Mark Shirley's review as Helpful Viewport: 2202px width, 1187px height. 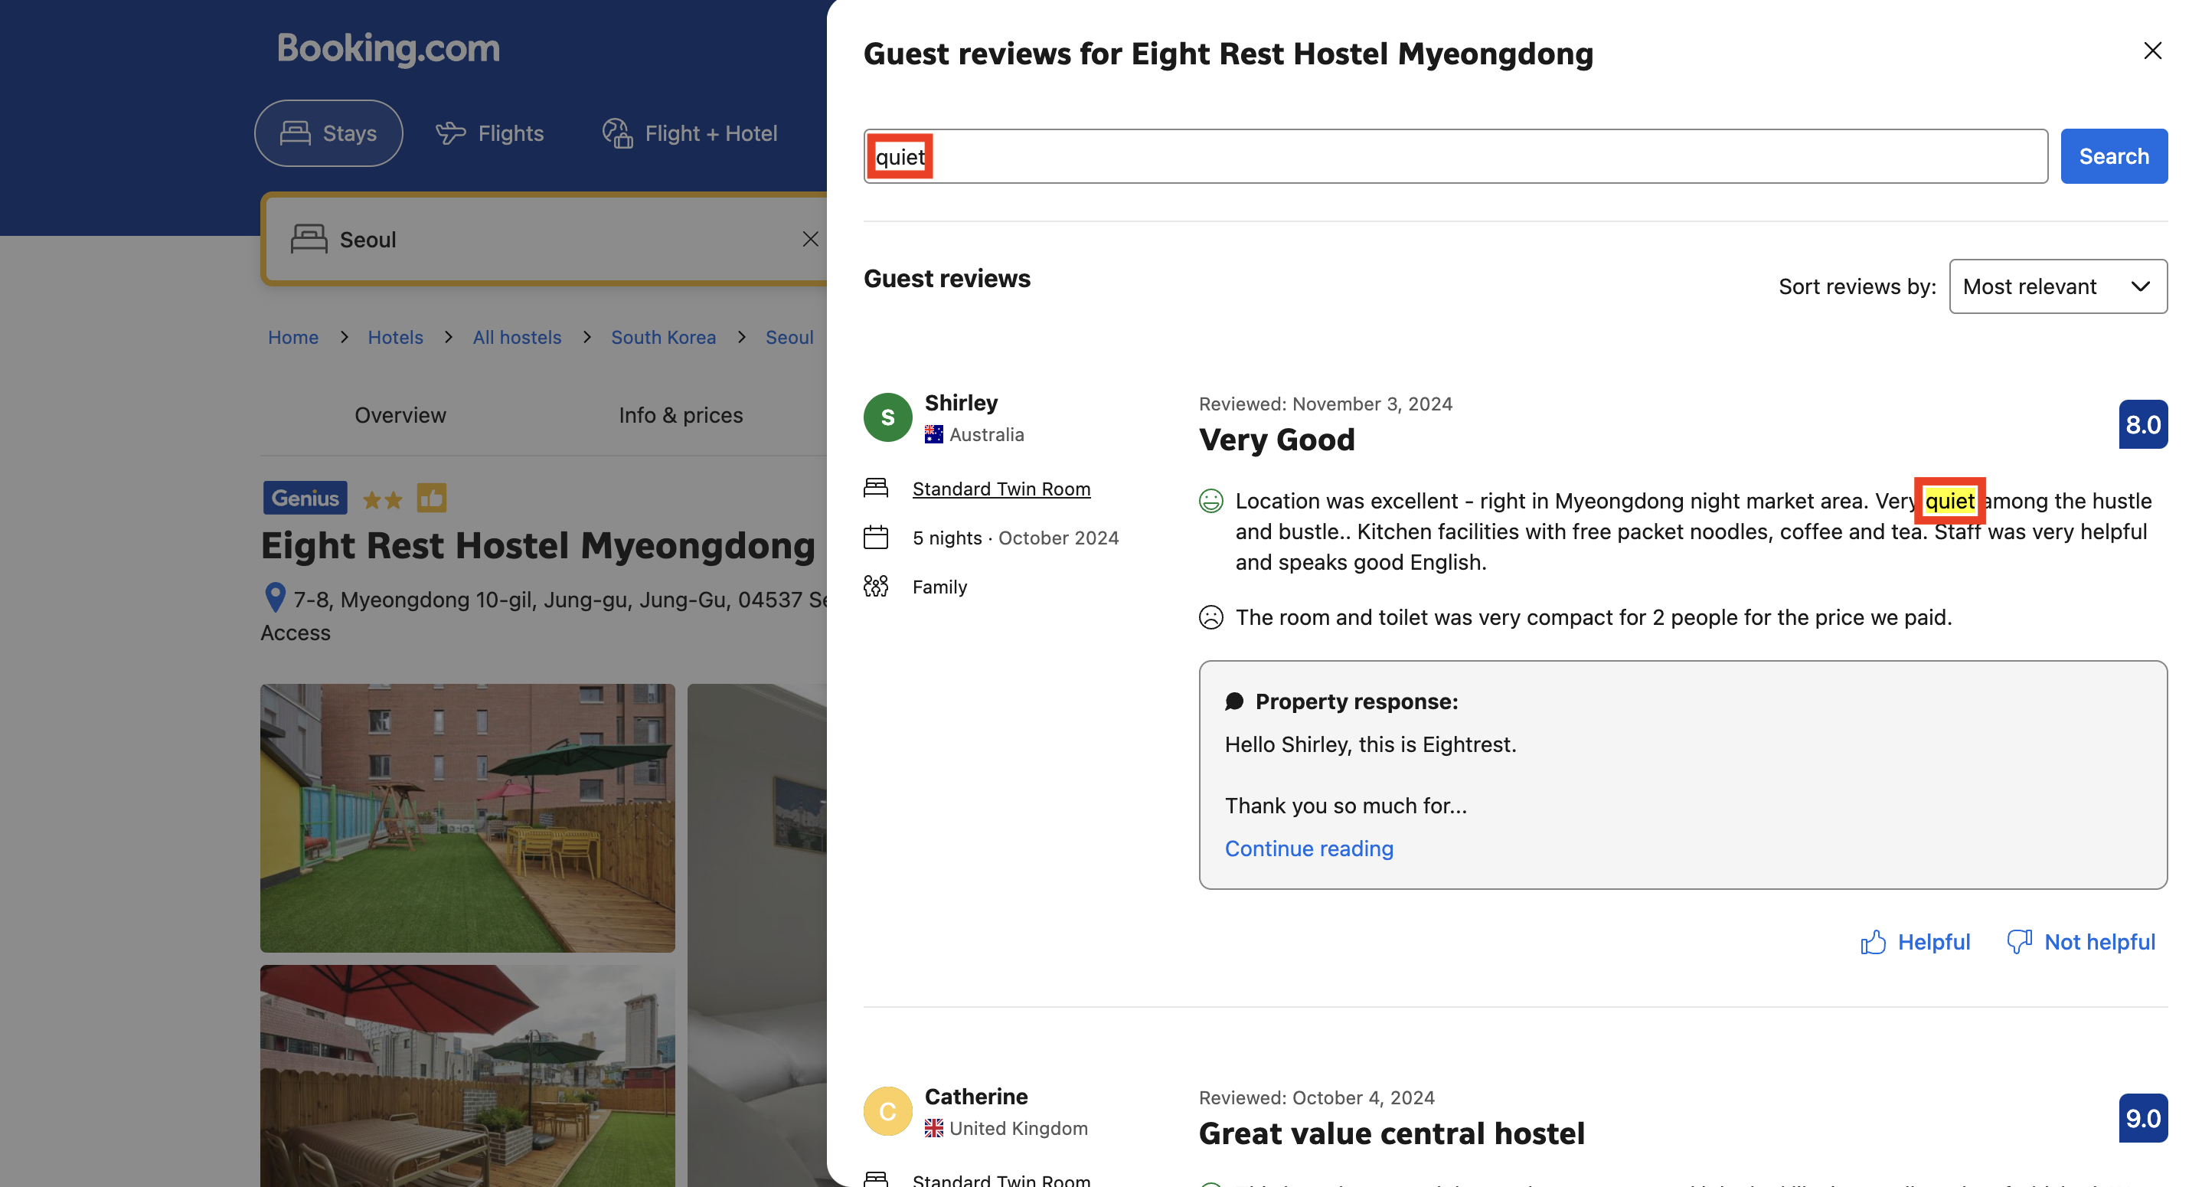(x=1915, y=942)
